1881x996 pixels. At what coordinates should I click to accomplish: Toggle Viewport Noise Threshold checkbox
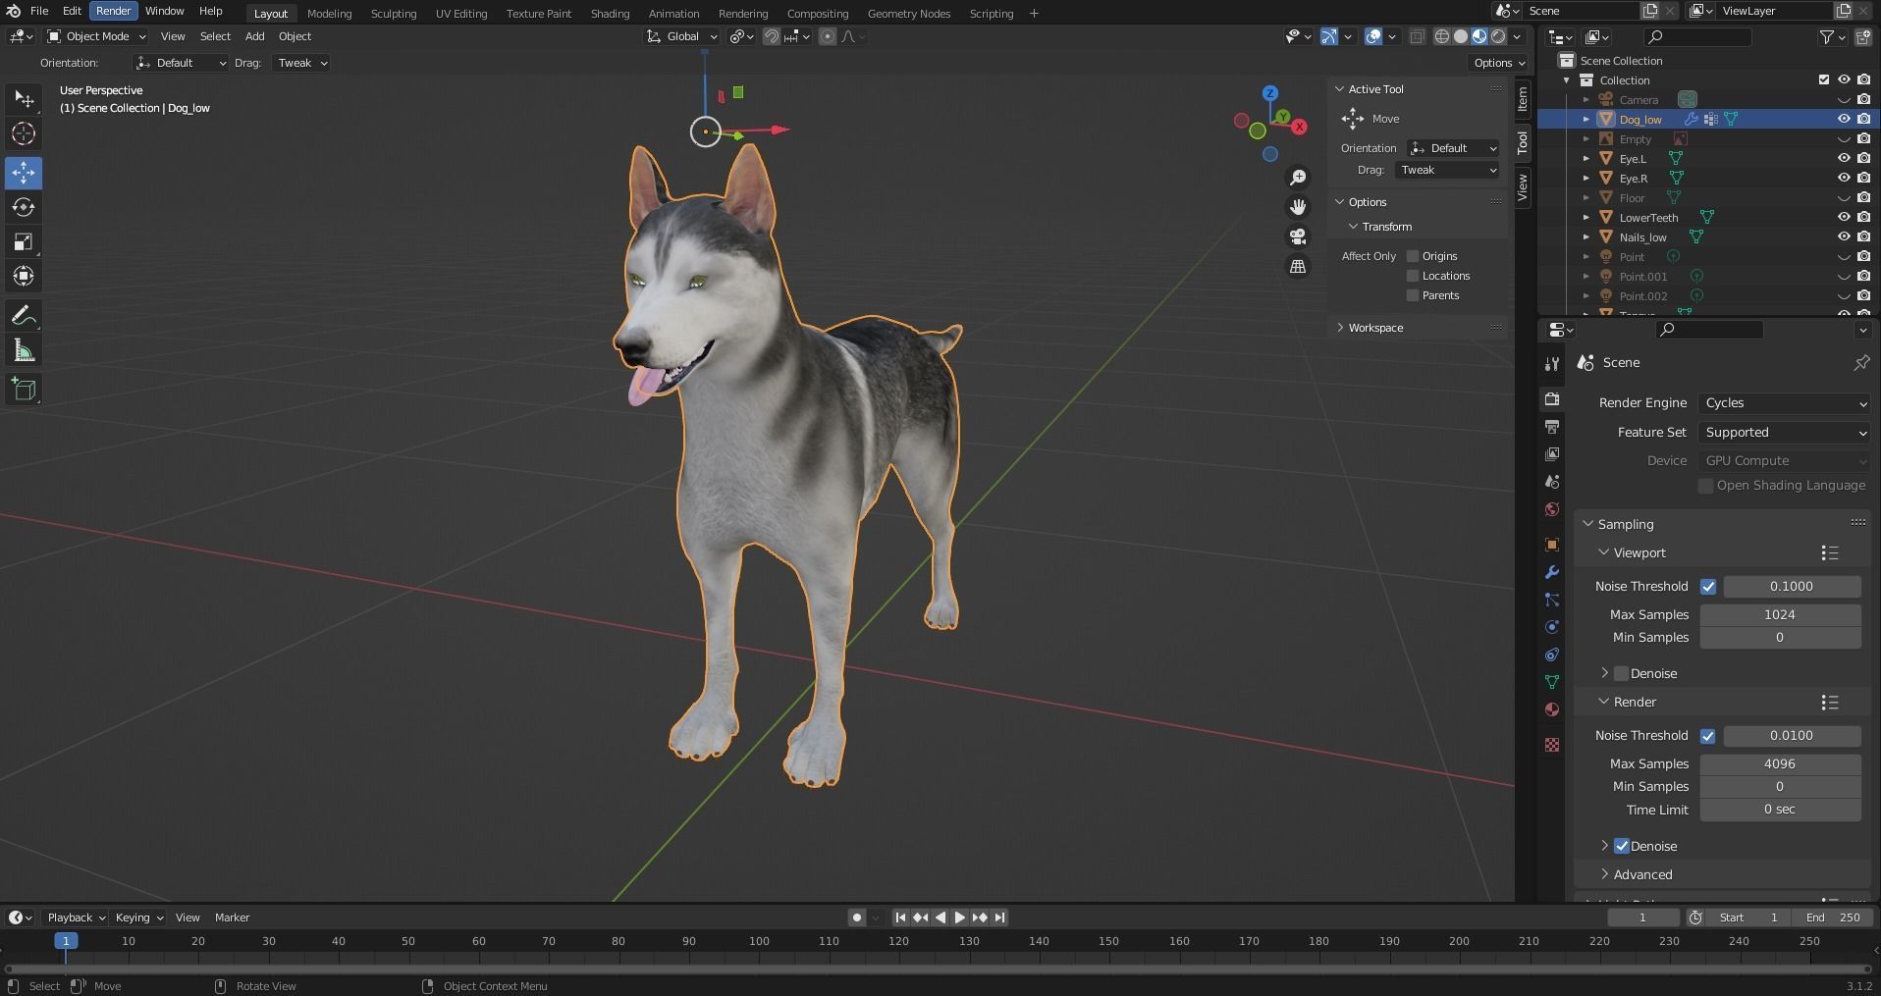(x=1708, y=587)
